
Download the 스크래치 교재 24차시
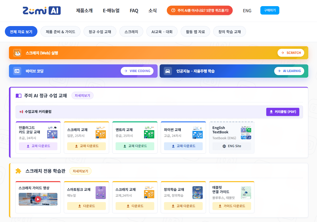135,206
